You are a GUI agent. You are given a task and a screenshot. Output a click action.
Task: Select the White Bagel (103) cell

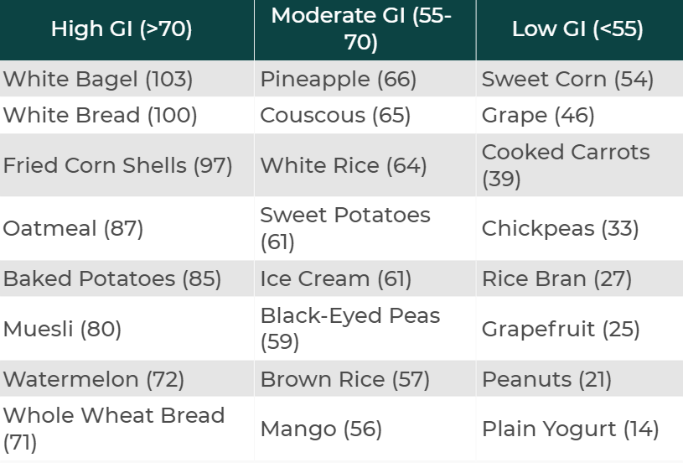pos(98,80)
